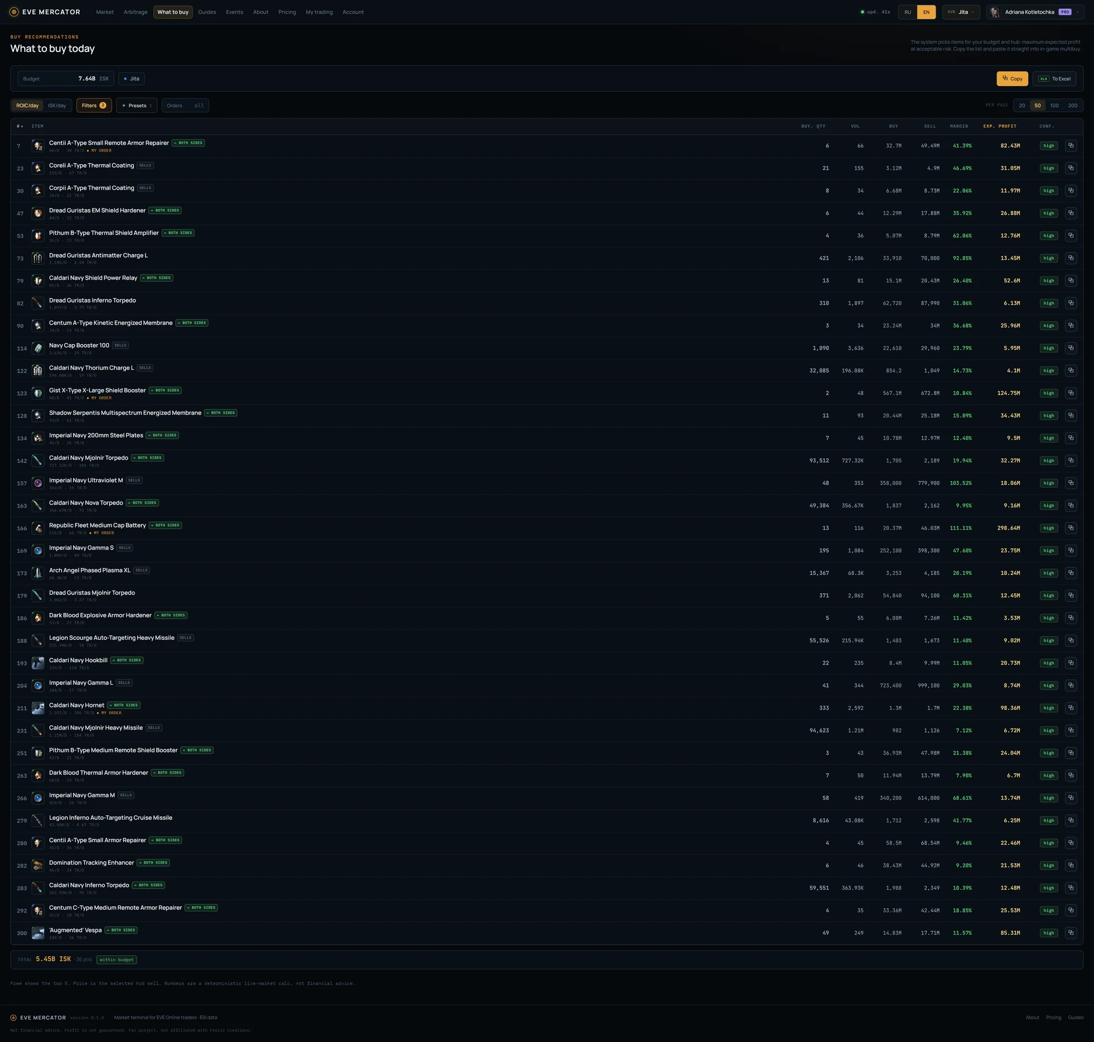
Task: Copy the Caldari Navy Hookbill row
Action: click(x=1070, y=663)
